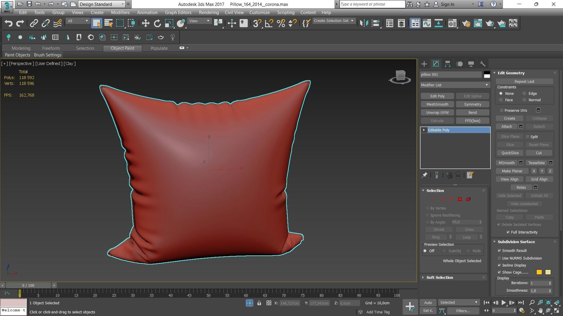Image resolution: width=563 pixels, height=316 pixels.
Task: Open the Design Standard workspace dropdown
Action: tap(102, 4)
